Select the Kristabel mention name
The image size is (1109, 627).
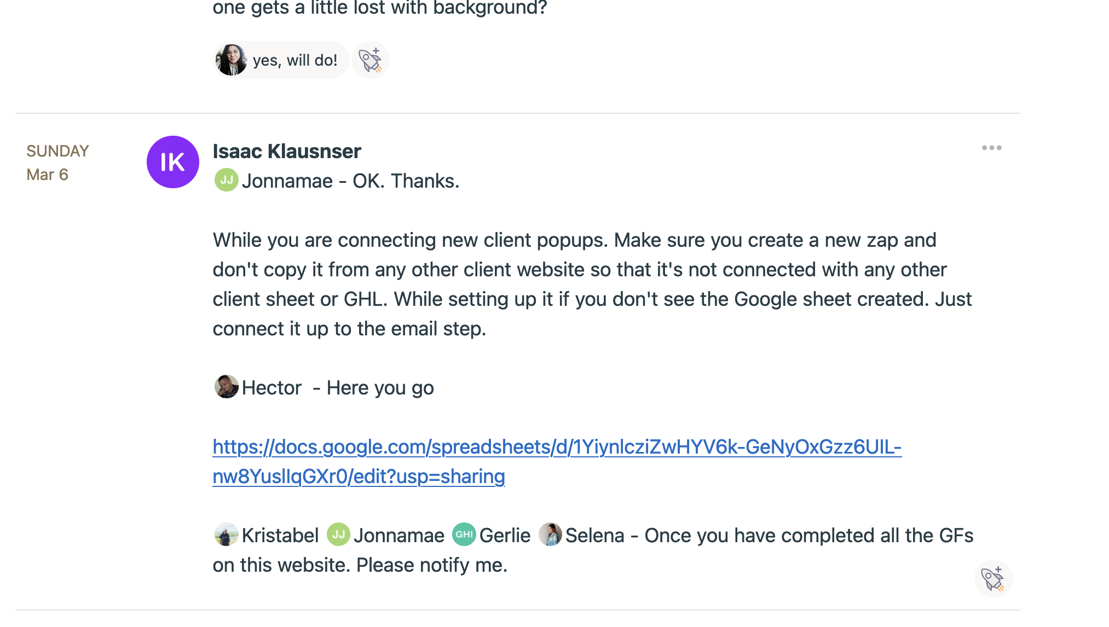pyautogui.click(x=280, y=535)
